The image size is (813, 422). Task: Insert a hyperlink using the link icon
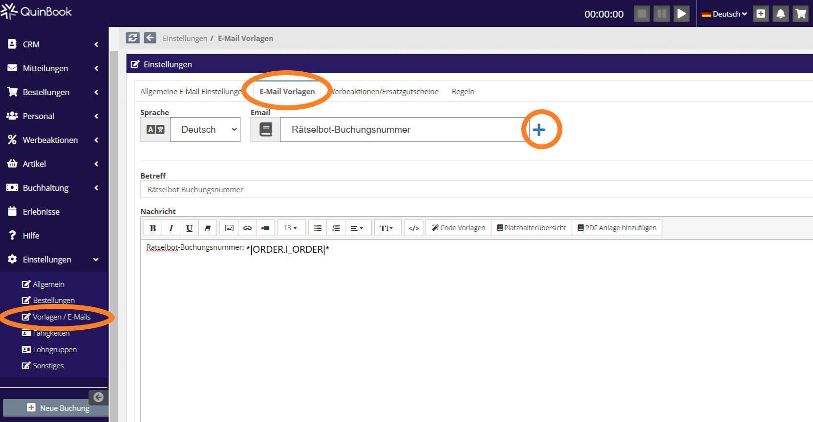(x=247, y=228)
